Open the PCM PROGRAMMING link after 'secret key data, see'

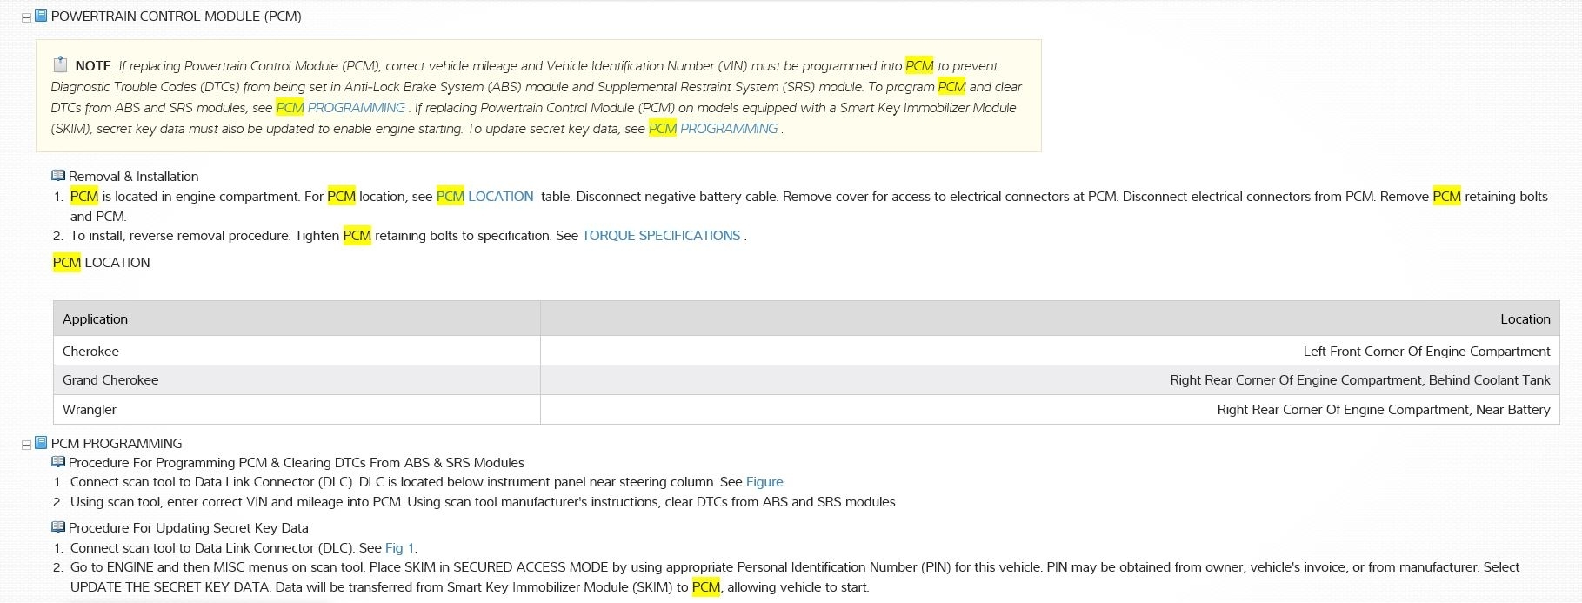(x=713, y=129)
